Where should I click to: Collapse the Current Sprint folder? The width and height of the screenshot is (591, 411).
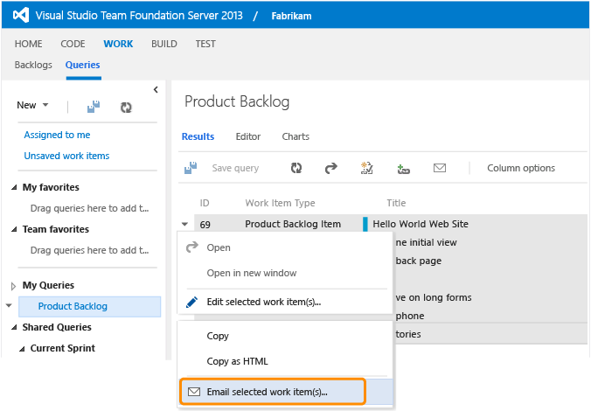pos(22,349)
